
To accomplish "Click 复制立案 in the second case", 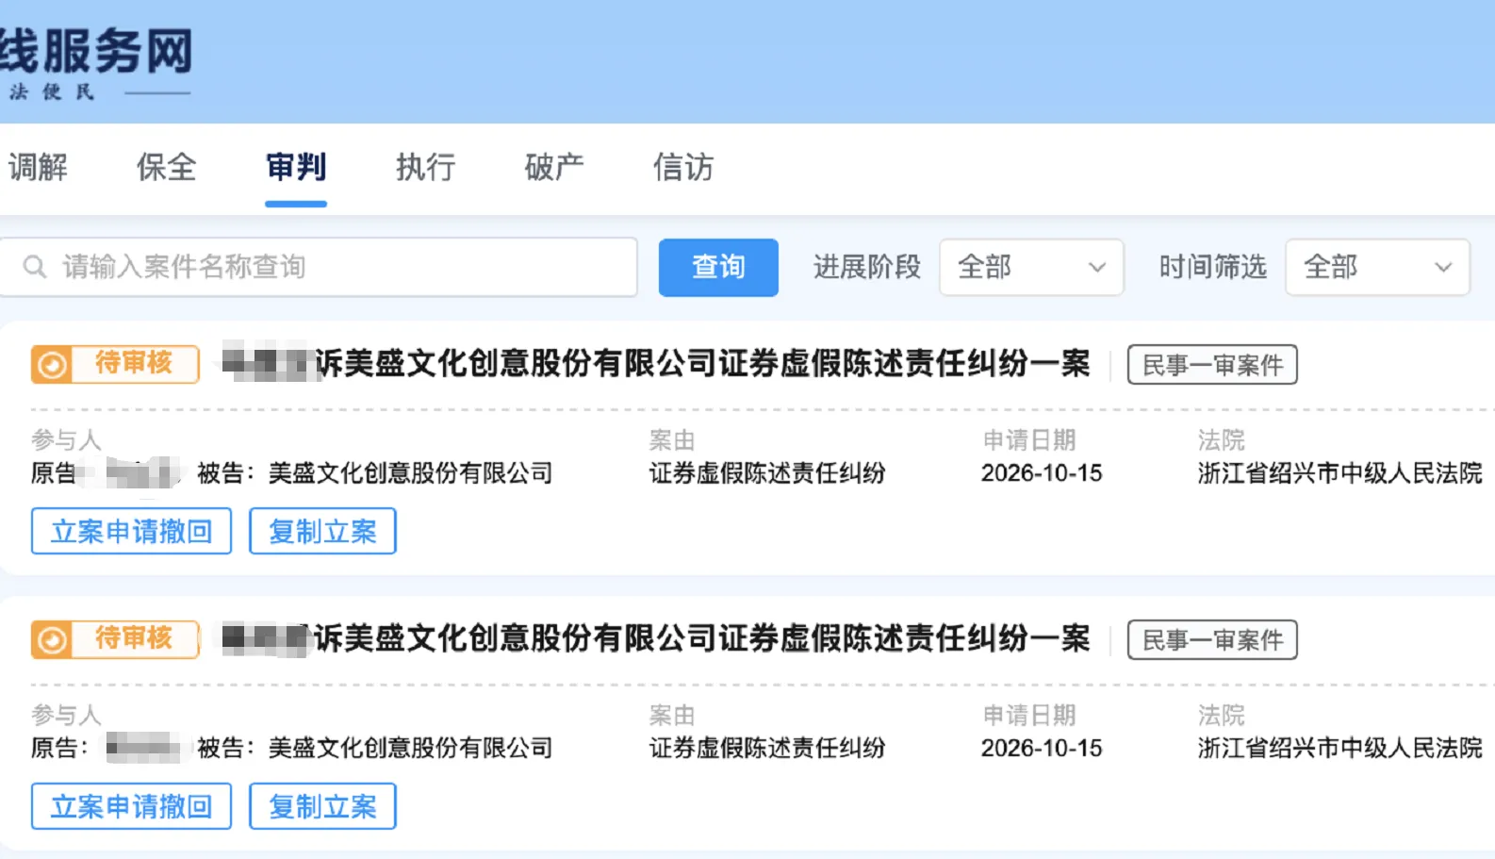I will coord(322,806).
